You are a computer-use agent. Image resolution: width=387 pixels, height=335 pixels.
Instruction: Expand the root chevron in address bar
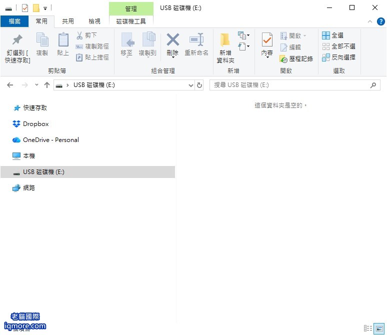[67, 85]
